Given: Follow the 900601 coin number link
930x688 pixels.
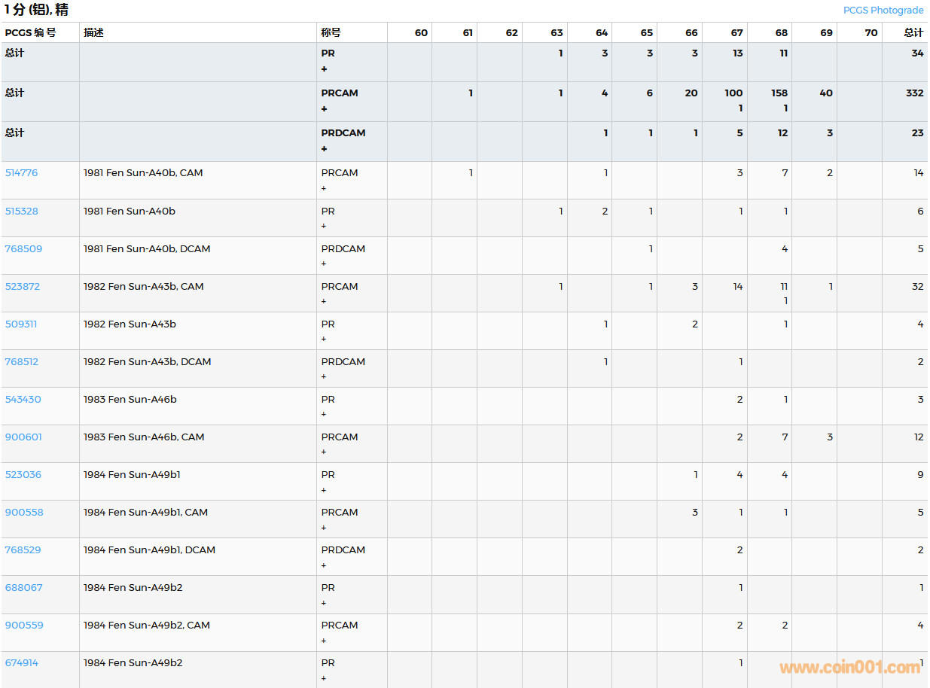Looking at the screenshot, I should coord(23,437).
